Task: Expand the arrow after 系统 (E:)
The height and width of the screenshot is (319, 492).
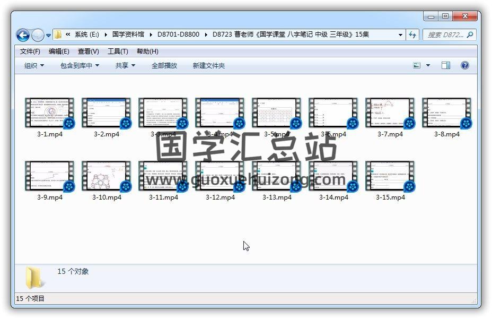Action: tap(106, 35)
